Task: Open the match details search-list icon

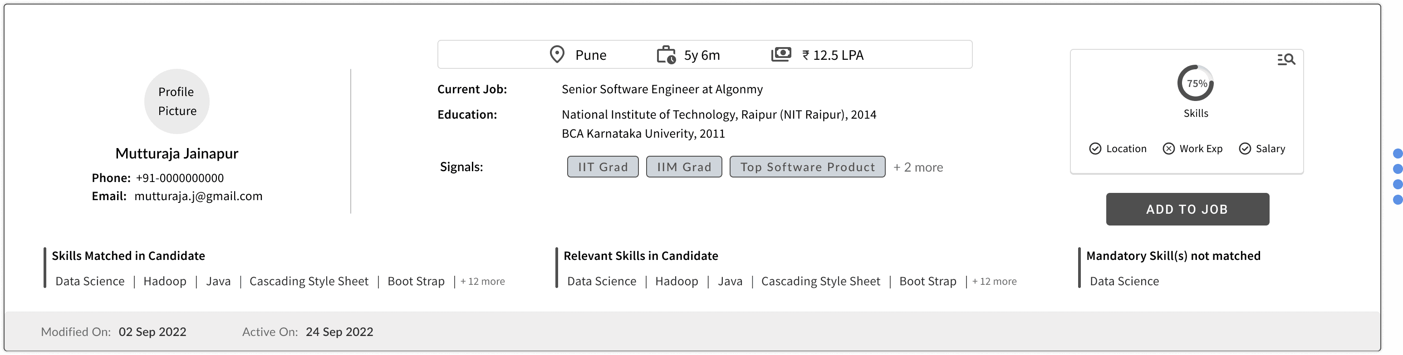Action: tap(1286, 60)
